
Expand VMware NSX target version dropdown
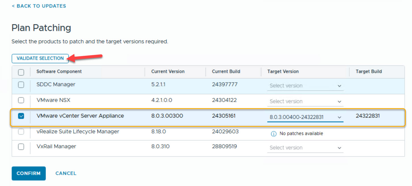(x=305, y=101)
